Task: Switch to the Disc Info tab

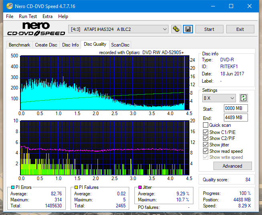Action: 70,45
